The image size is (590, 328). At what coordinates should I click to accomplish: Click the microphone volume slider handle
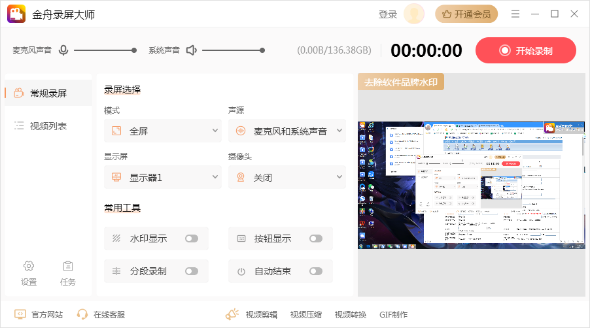[x=134, y=50]
